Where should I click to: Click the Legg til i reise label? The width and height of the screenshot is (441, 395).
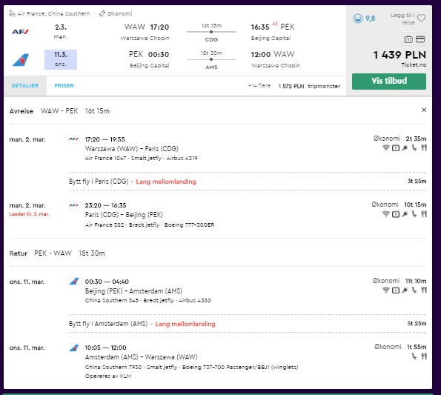coord(402,19)
